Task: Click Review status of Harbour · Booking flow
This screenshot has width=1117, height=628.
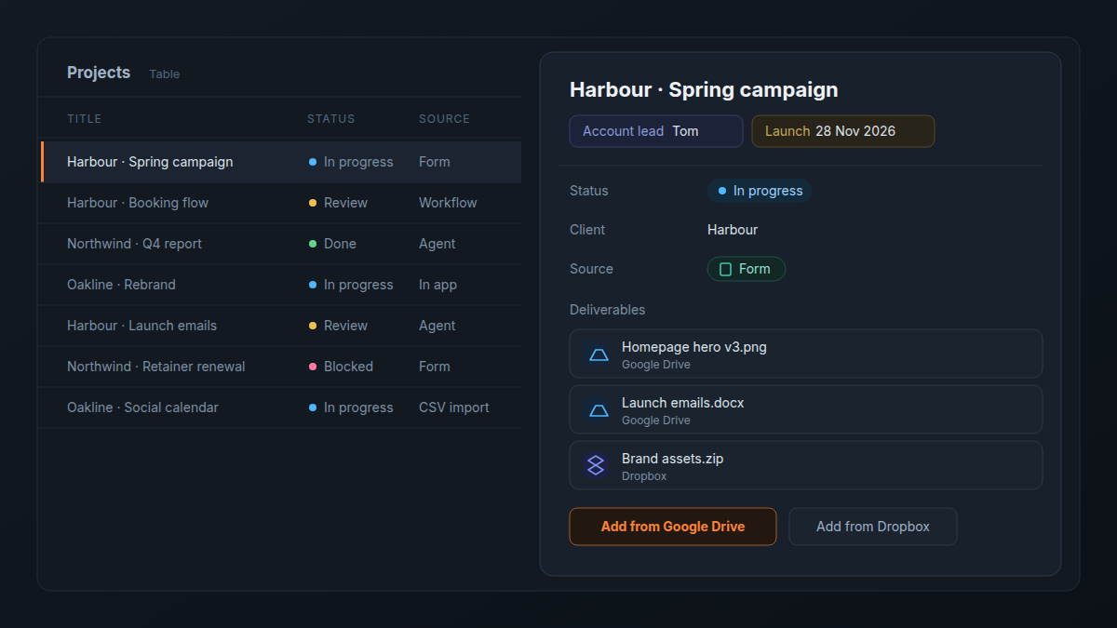Action: pos(339,203)
